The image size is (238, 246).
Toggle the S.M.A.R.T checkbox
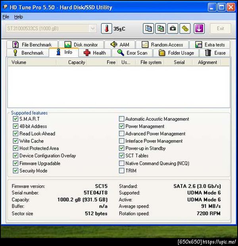[x=15, y=119]
